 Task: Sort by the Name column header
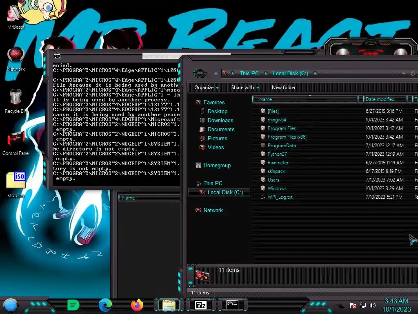pyautogui.click(x=305, y=99)
